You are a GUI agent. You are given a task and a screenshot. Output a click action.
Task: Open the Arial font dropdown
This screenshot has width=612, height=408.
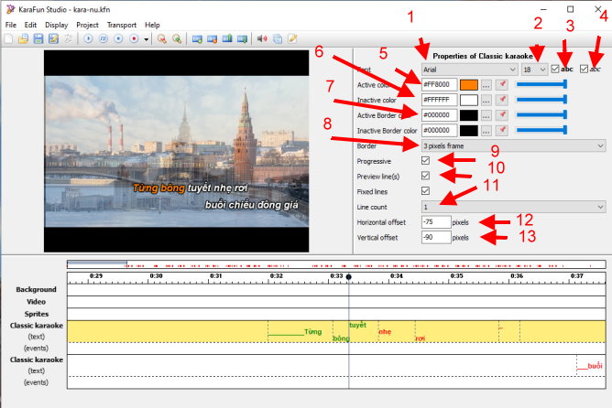(x=469, y=69)
